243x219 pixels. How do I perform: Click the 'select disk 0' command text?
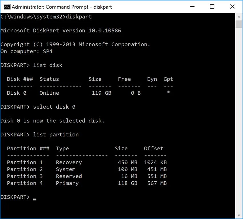coord(54,107)
